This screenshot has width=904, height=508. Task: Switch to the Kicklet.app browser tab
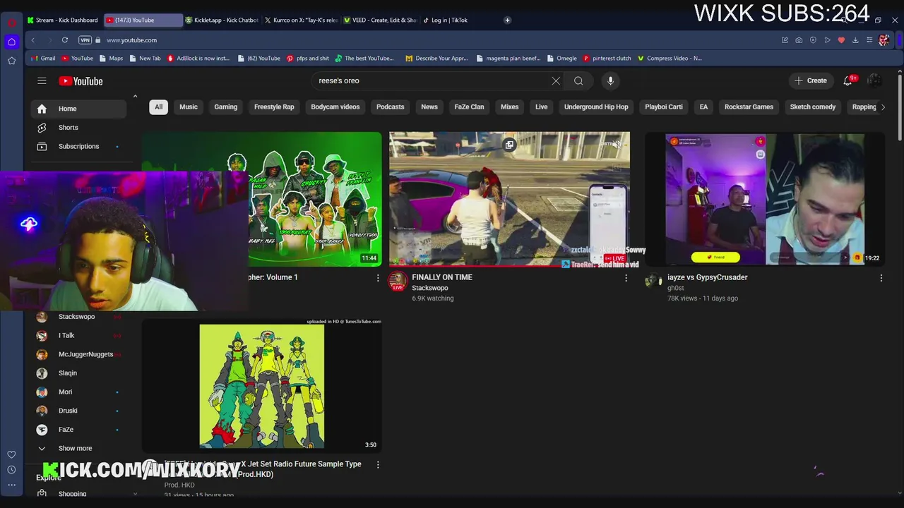point(222,20)
